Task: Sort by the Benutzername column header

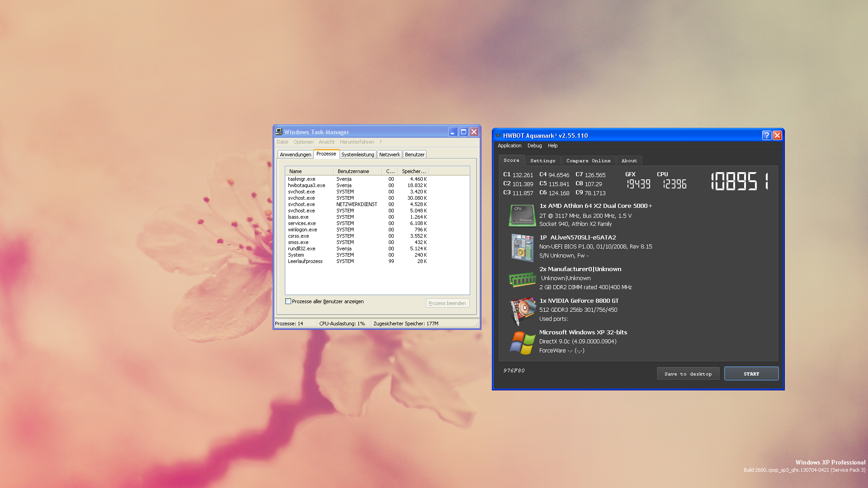Action: coord(358,171)
